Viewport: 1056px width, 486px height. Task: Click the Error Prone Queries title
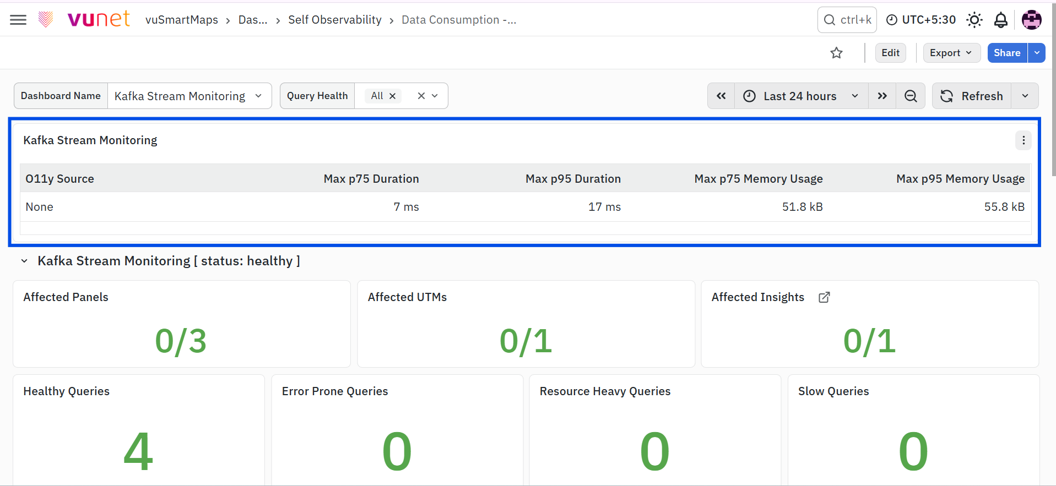click(x=335, y=391)
